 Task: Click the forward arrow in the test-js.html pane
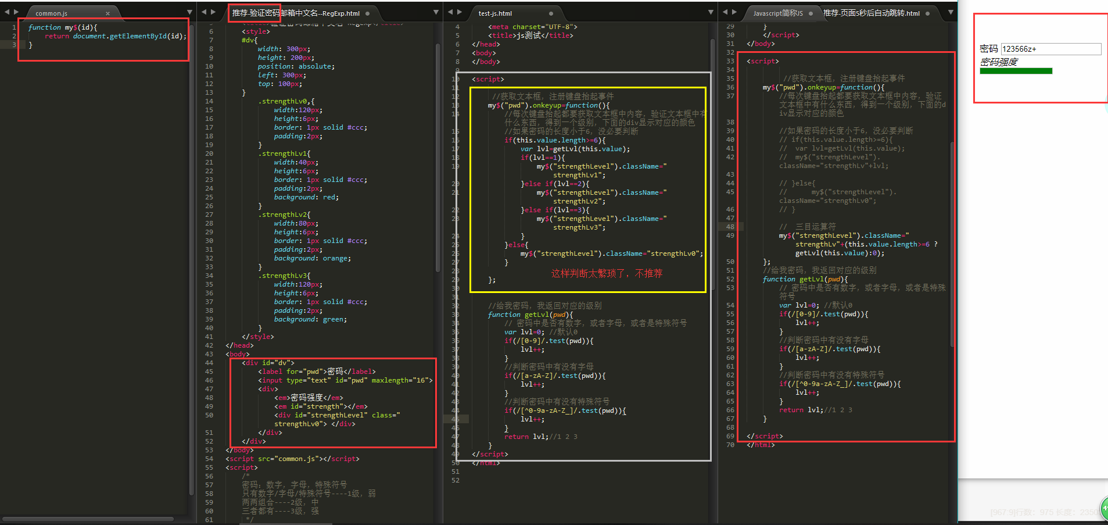(460, 11)
